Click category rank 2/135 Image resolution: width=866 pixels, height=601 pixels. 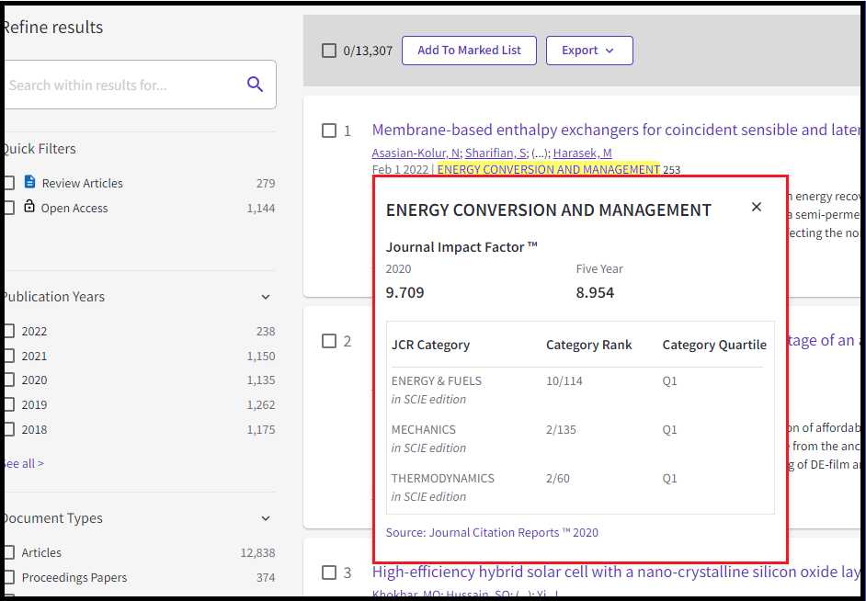coord(561,429)
